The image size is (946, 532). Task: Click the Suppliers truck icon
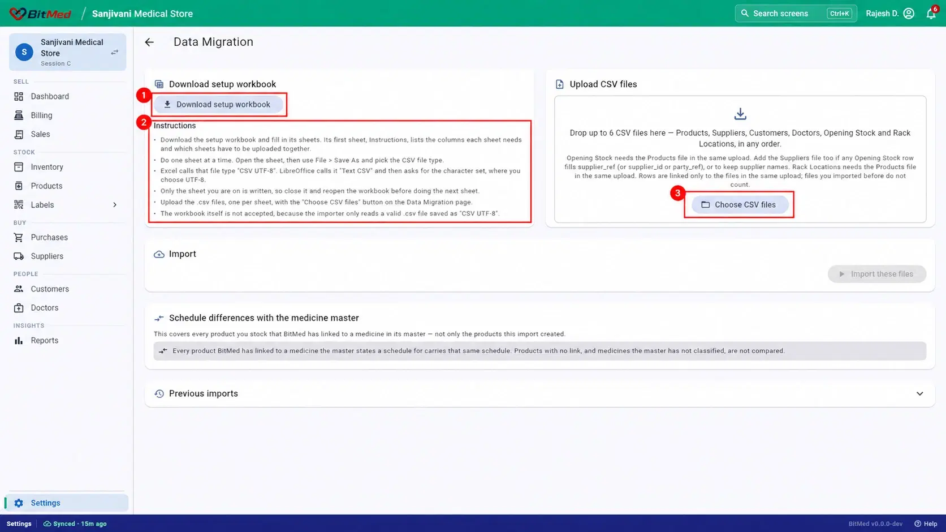[19, 256]
